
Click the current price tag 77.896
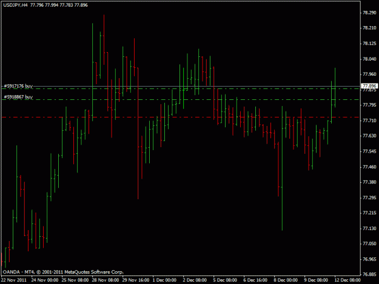(369, 86)
